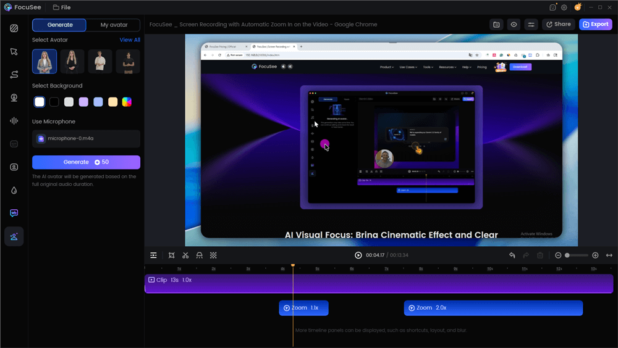Expand the microphone-0.m4a selector
The height and width of the screenshot is (348, 618).
pyautogui.click(x=86, y=139)
